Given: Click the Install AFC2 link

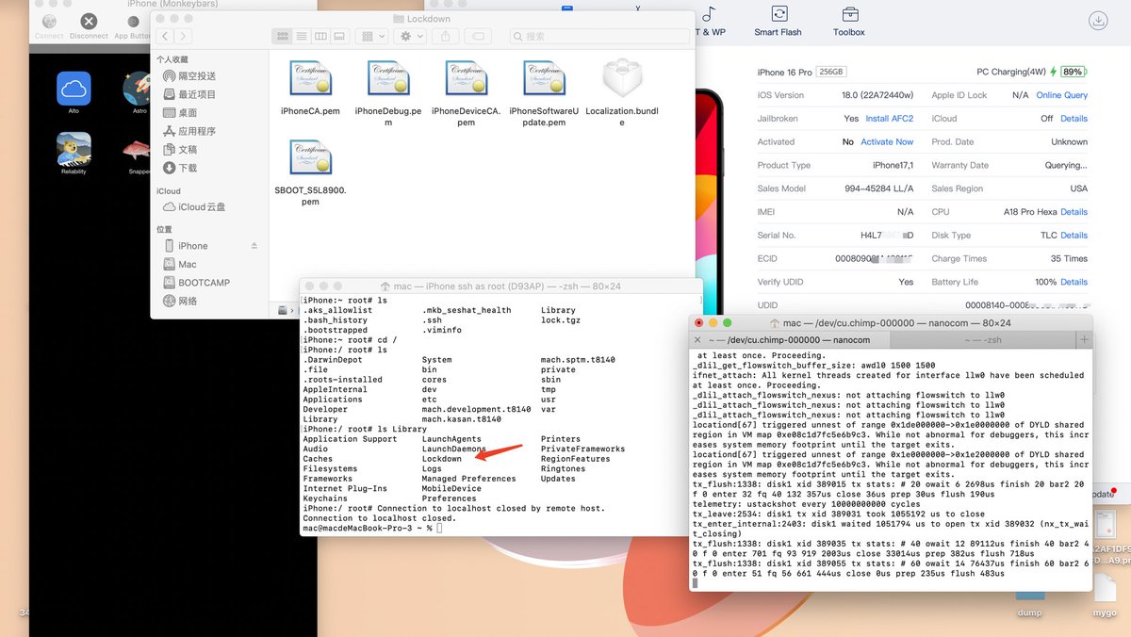Looking at the screenshot, I should 889,119.
